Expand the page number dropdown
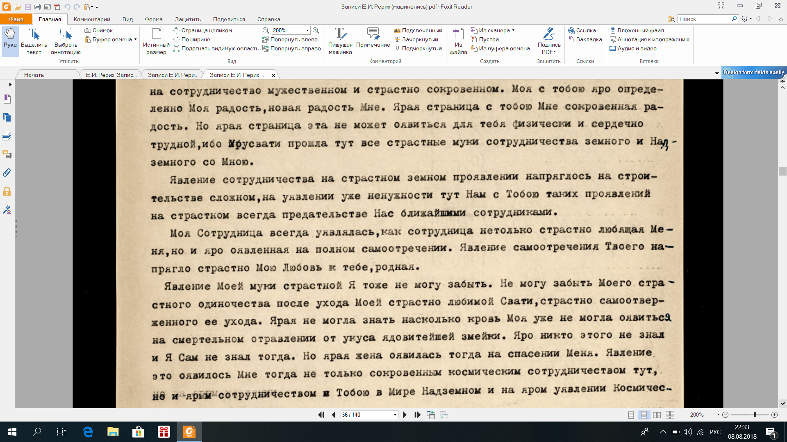787x442 pixels. 395,415
